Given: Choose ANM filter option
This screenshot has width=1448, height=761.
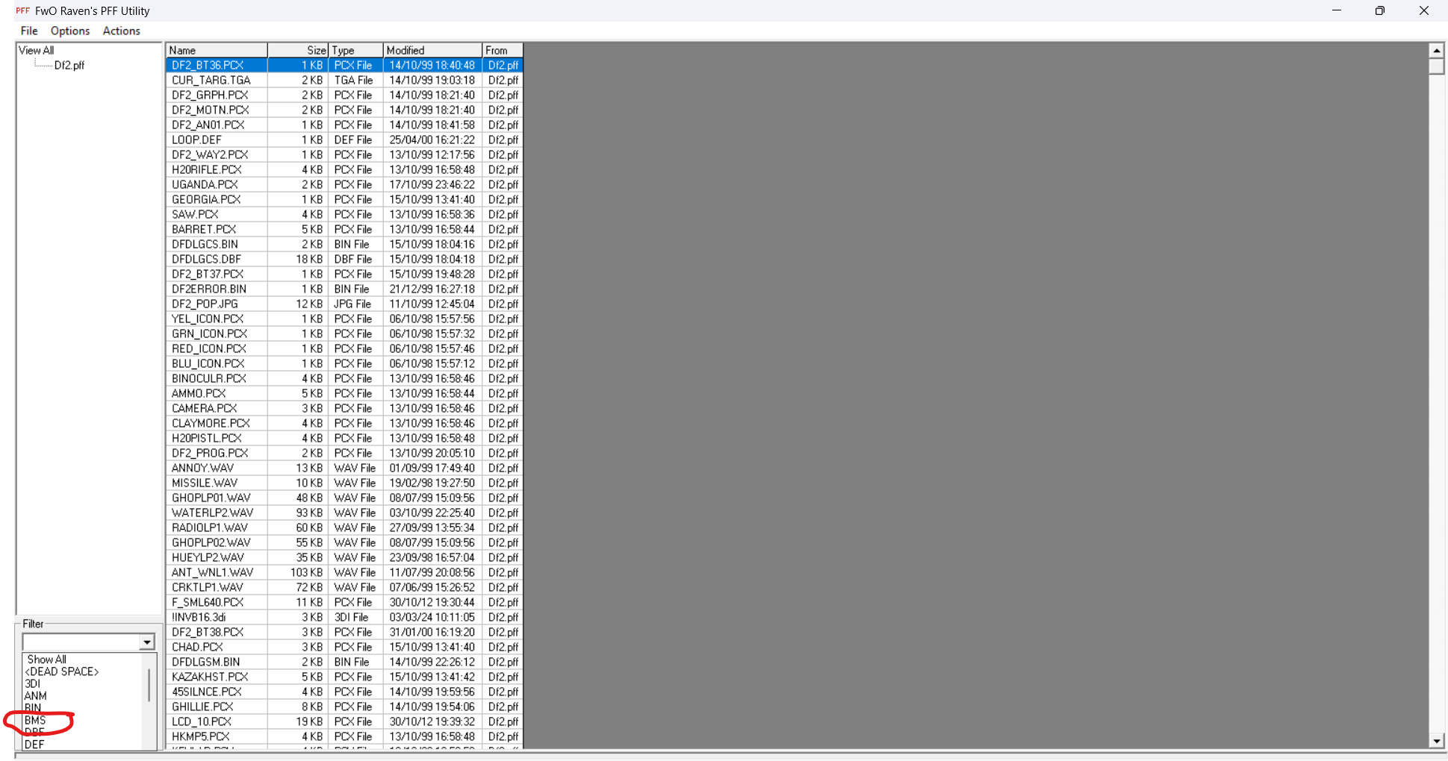Looking at the screenshot, I should 35,695.
